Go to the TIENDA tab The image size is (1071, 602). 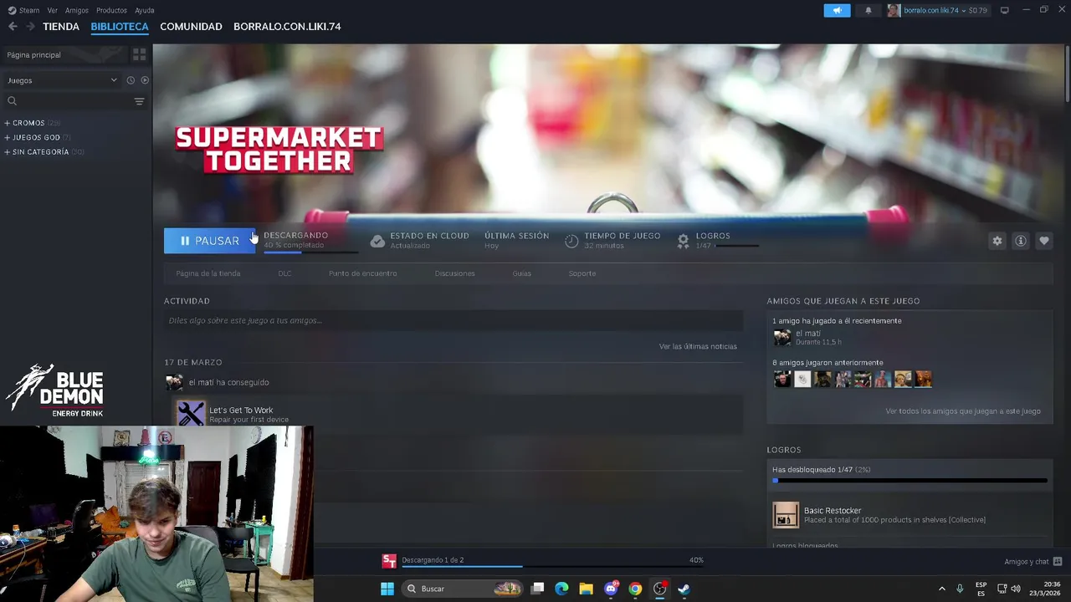click(x=61, y=27)
